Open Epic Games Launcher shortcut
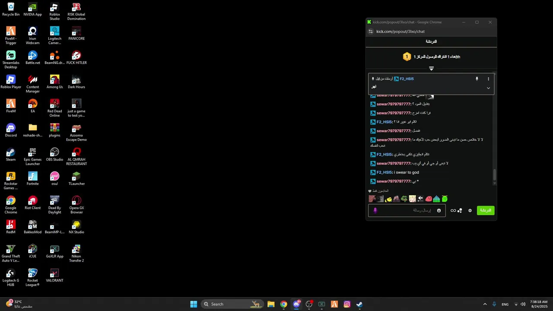The image size is (553, 311). point(32,157)
